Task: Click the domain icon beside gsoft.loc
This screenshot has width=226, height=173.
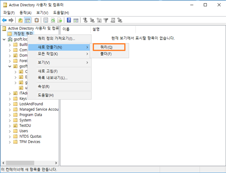Action: pyautogui.click(x=10, y=39)
